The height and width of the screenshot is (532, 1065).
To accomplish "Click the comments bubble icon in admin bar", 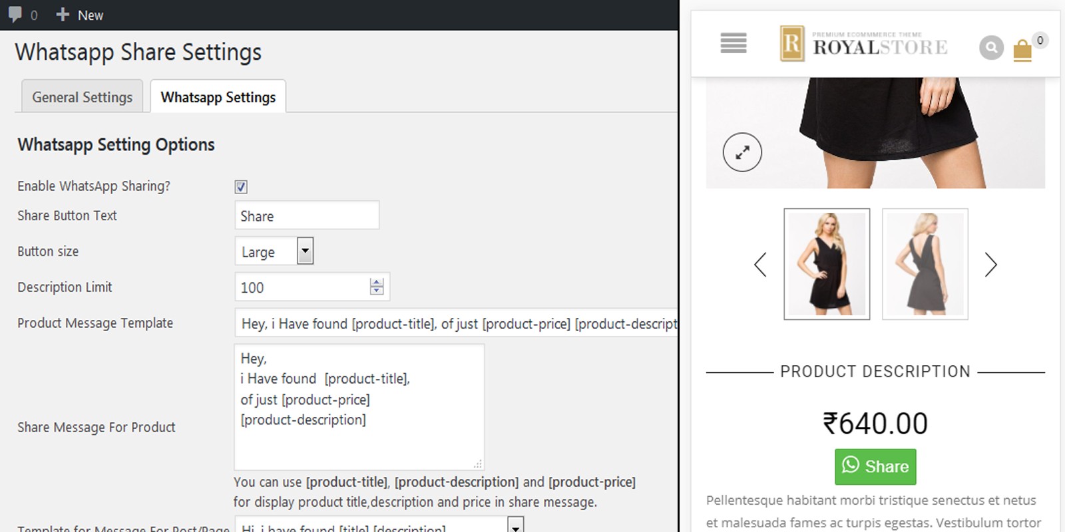I will tap(15, 14).
